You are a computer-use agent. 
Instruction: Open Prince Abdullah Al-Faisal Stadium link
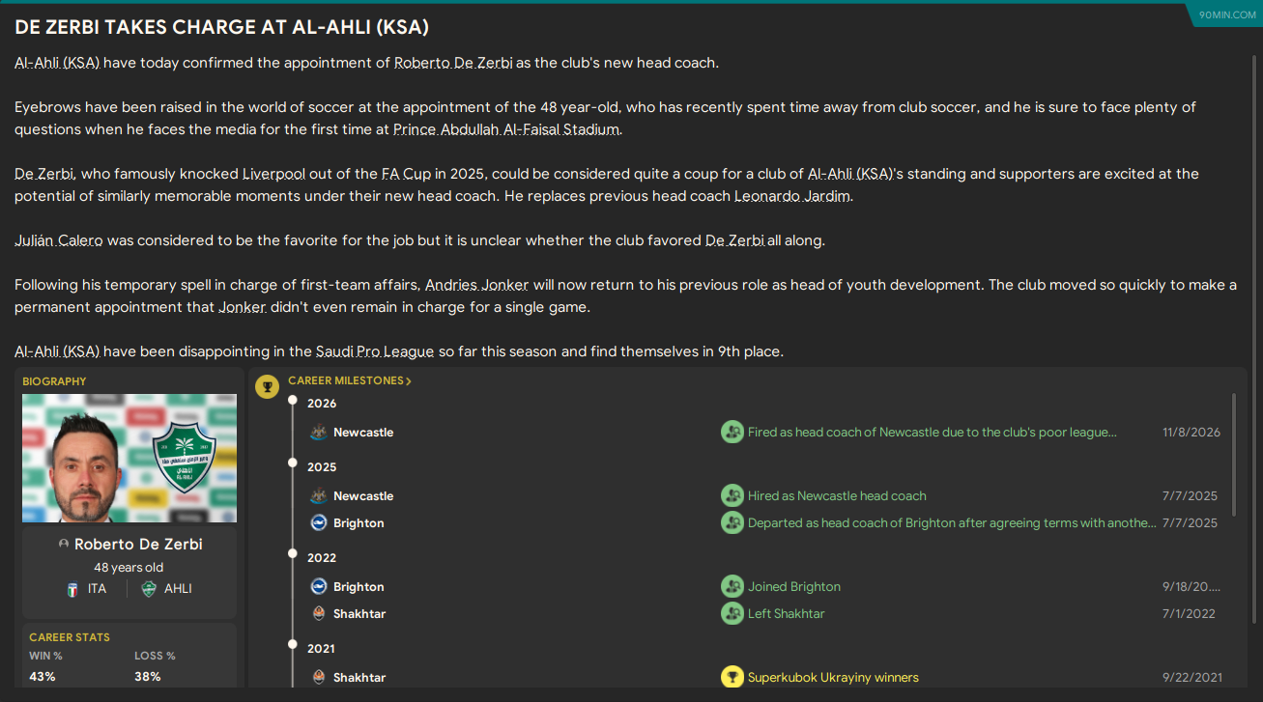coord(505,129)
